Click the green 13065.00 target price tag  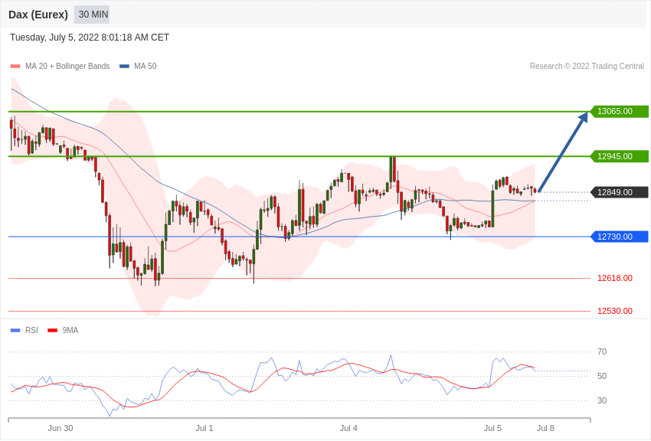tap(619, 111)
